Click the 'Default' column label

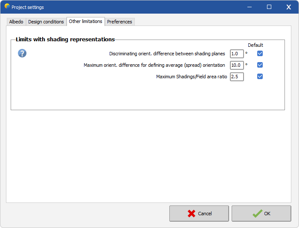pos(255,45)
